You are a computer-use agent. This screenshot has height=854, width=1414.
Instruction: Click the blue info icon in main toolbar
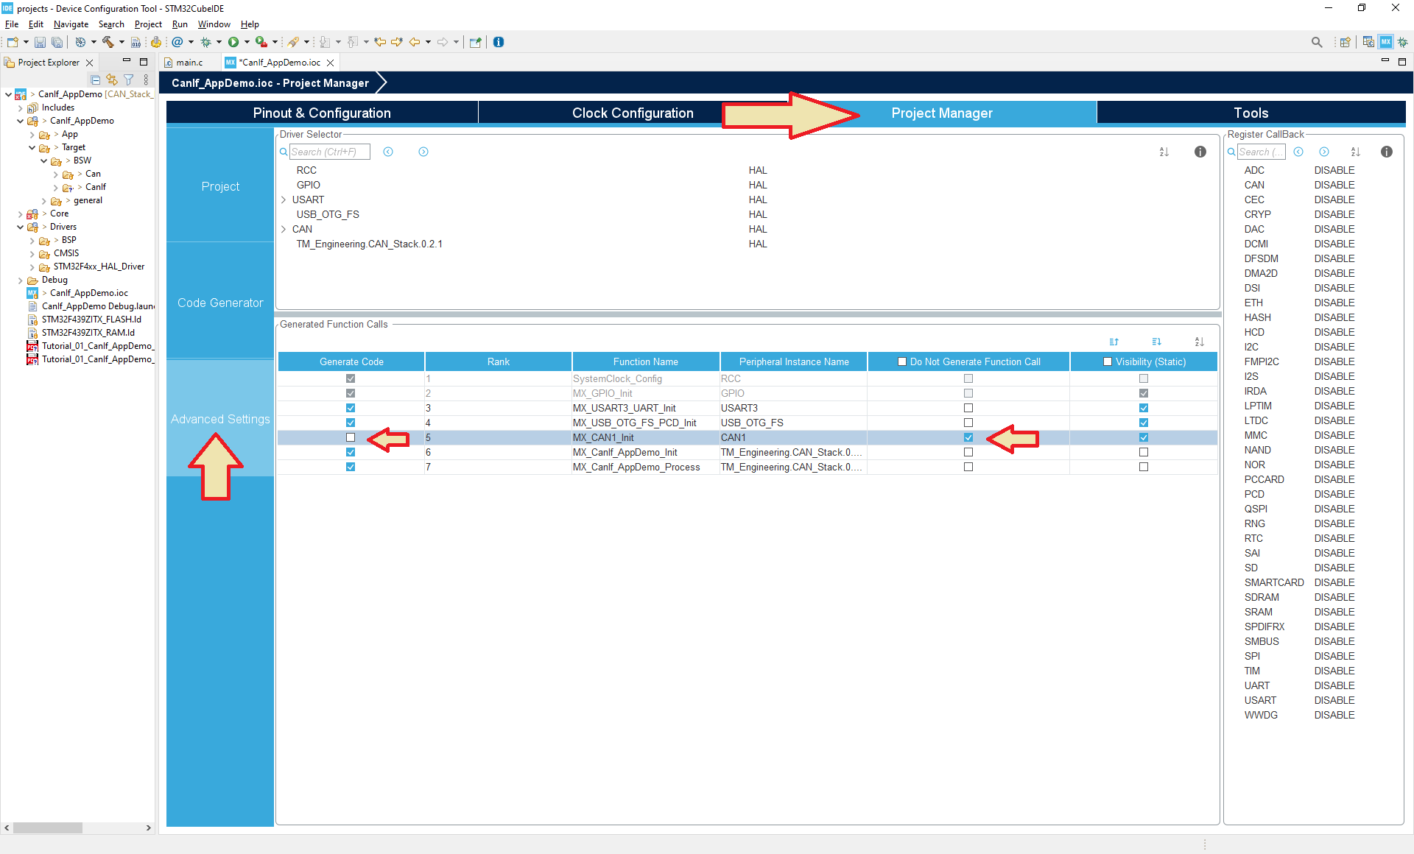[499, 42]
